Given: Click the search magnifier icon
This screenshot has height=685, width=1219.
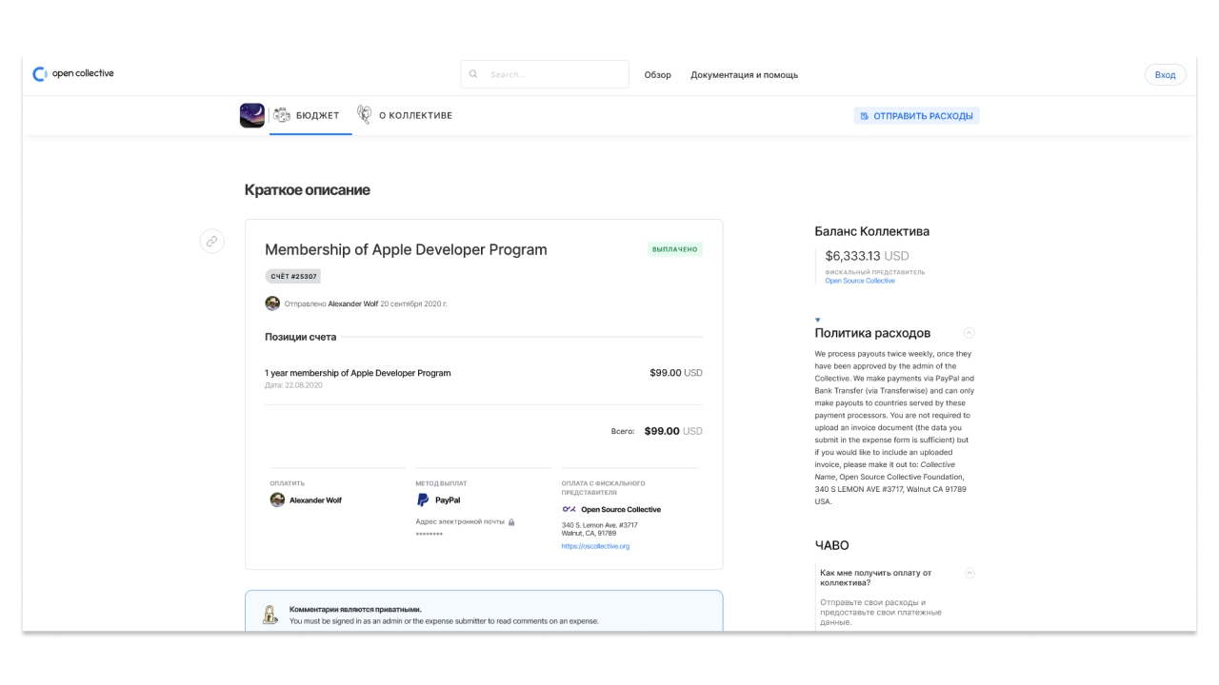Looking at the screenshot, I should point(474,74).
